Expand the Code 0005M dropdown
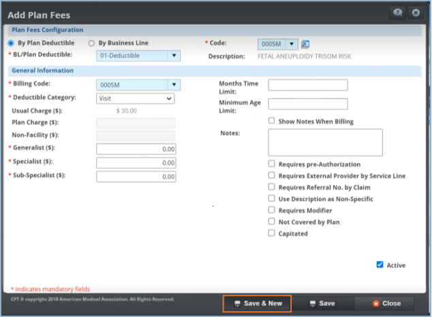 coord(292,44)
